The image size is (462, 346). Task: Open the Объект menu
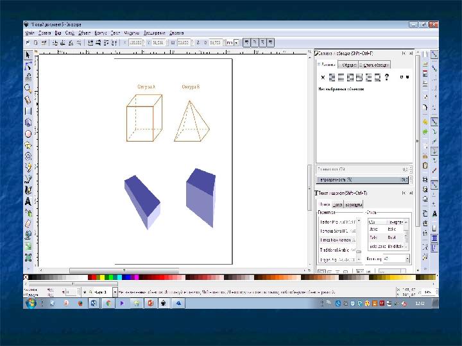click(x=84, y=33)
